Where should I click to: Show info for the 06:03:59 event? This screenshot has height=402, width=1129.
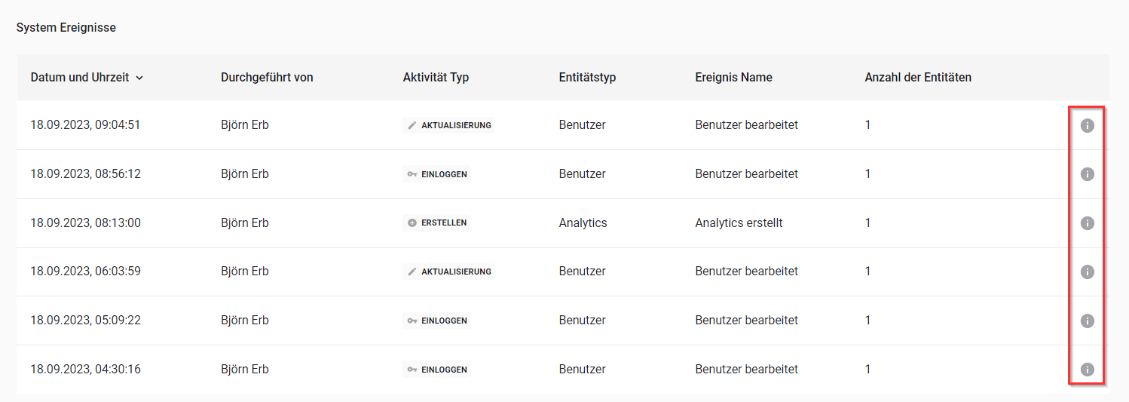point(1087,272)
